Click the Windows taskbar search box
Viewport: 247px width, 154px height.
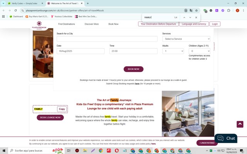37,151
